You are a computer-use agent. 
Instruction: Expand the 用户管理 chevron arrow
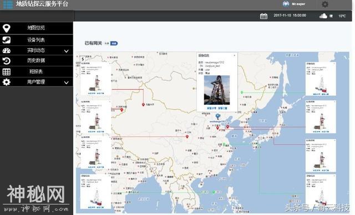[67, 83]
